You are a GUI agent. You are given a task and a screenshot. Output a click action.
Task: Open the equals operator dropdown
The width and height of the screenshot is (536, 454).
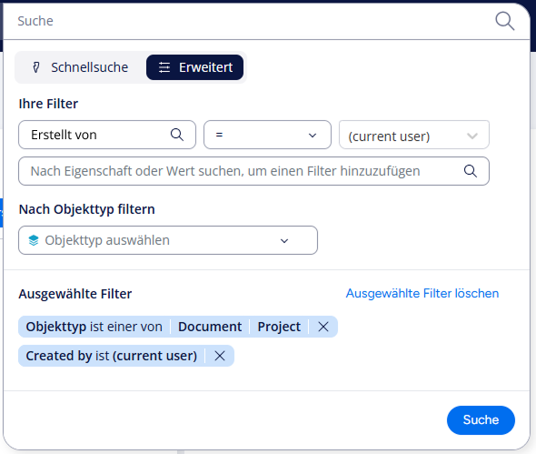pos(267,135)
